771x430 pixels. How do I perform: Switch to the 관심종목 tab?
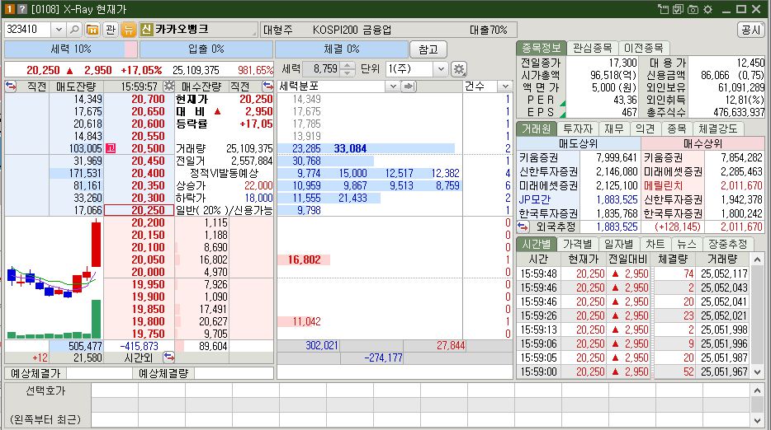592,48
